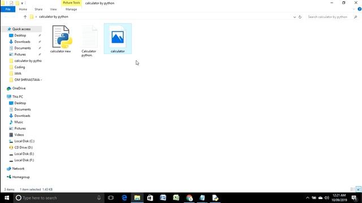Open Microsoft Store from the taskbar
The width and height of the screenshot is (362, 203).
pyautogui.click(x=150, y=198)
